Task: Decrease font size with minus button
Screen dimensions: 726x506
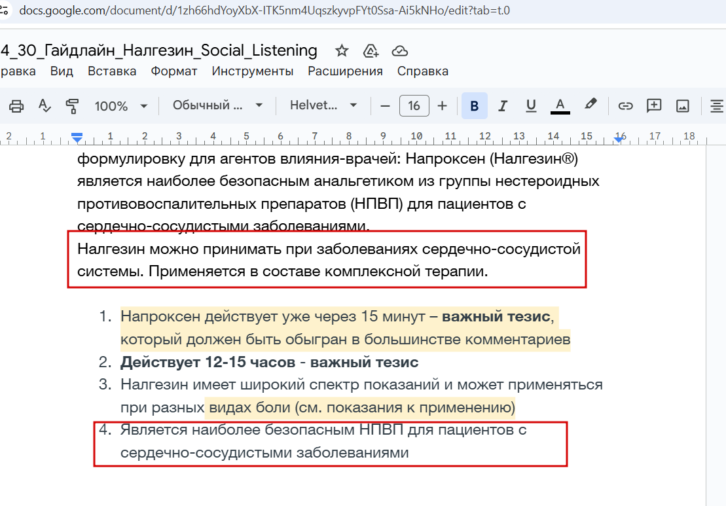Action: [385, 106]
